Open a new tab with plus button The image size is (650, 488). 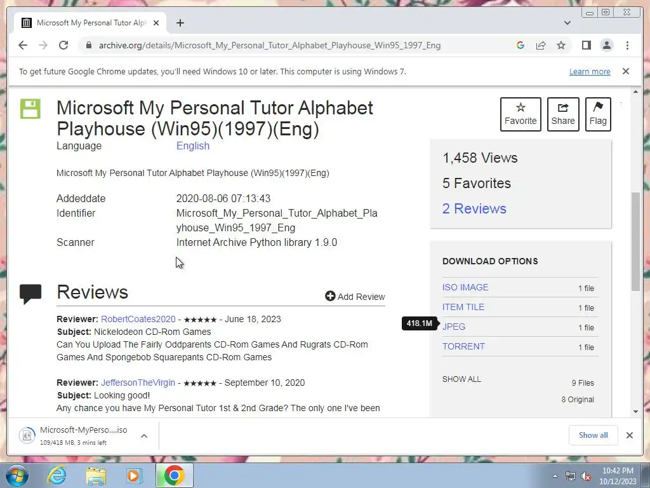(180, 23)
